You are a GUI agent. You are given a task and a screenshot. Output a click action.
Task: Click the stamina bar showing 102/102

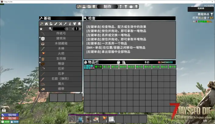(x=10, y=115)
